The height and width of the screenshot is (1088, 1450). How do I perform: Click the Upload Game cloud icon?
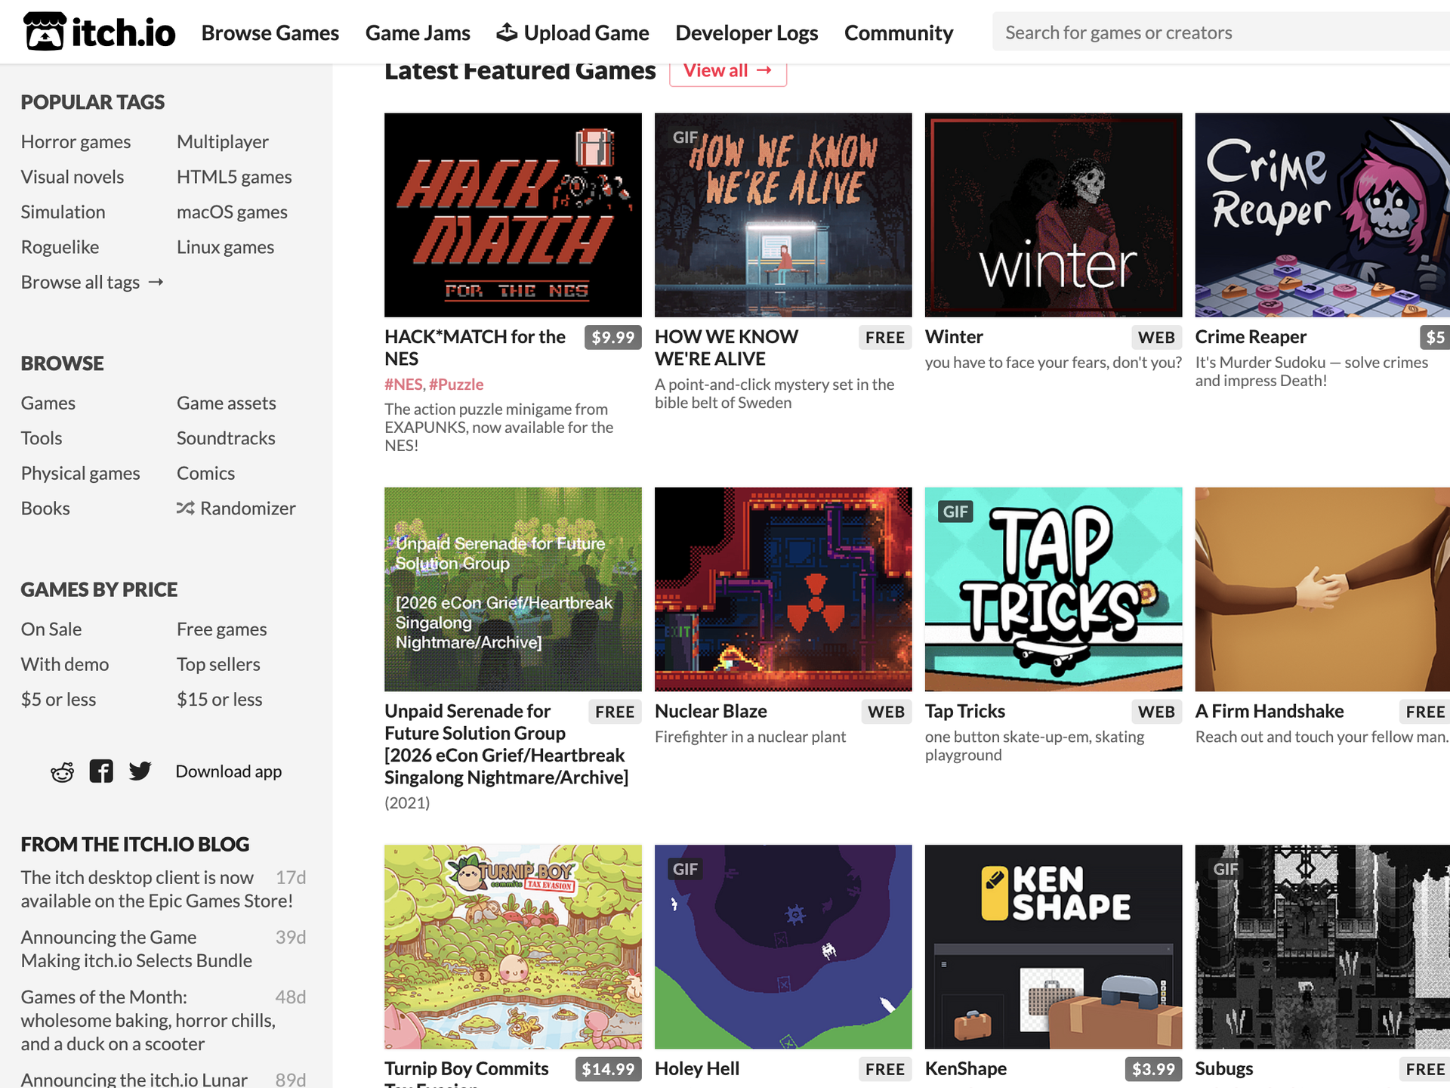tap(506, 31)
